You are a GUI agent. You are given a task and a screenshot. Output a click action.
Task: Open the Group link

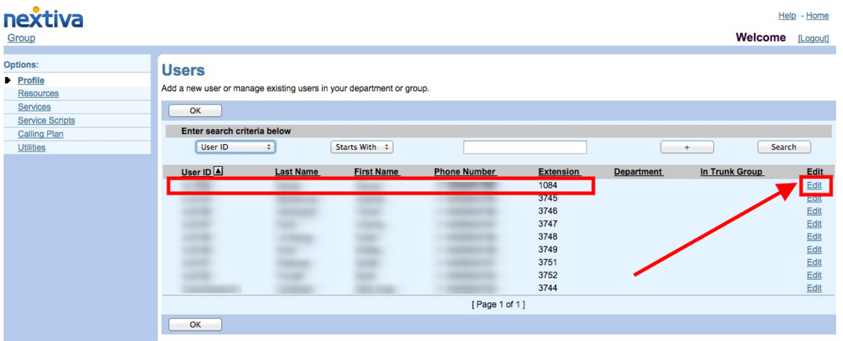tap(22, 38)
